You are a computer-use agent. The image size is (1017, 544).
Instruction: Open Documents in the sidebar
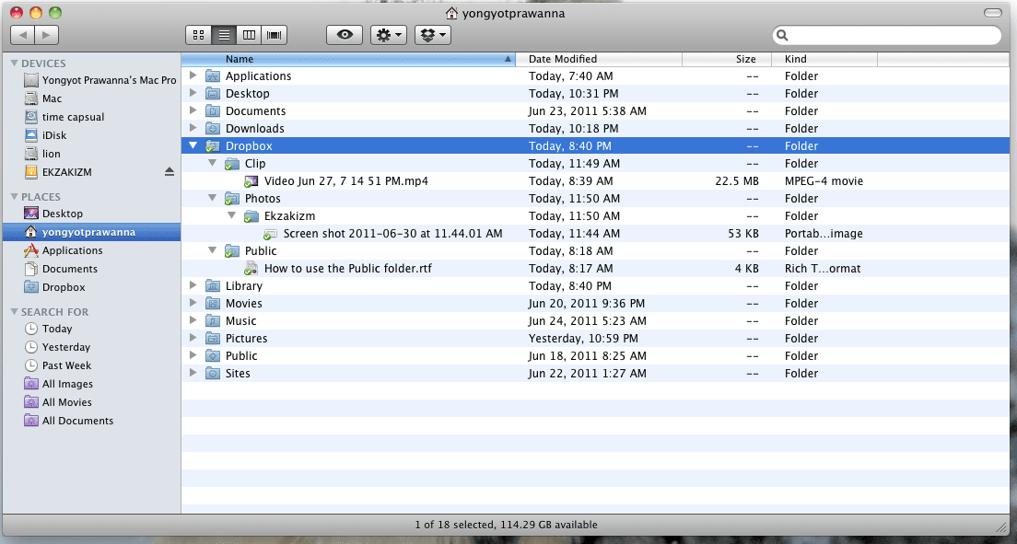60,269
